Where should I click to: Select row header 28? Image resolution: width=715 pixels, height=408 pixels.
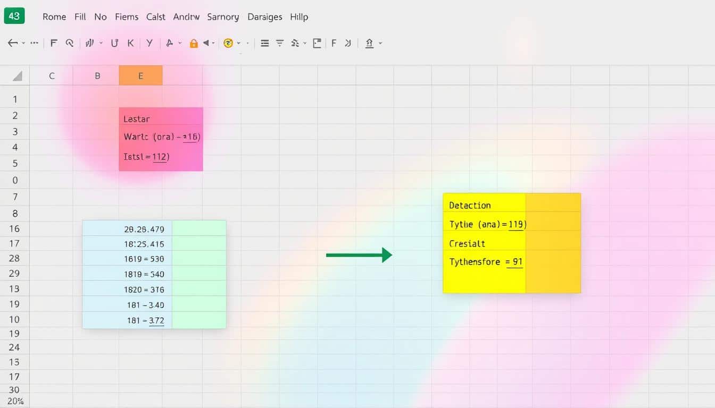click(x=14, y=258)
